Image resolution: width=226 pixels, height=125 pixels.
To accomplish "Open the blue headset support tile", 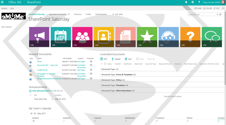I will click(169, 37).
